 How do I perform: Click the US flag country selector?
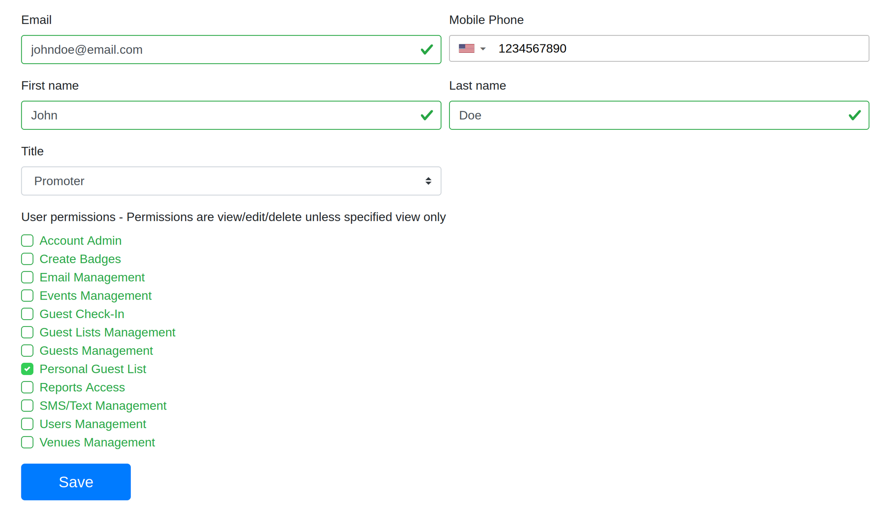[x=467, y=48]
